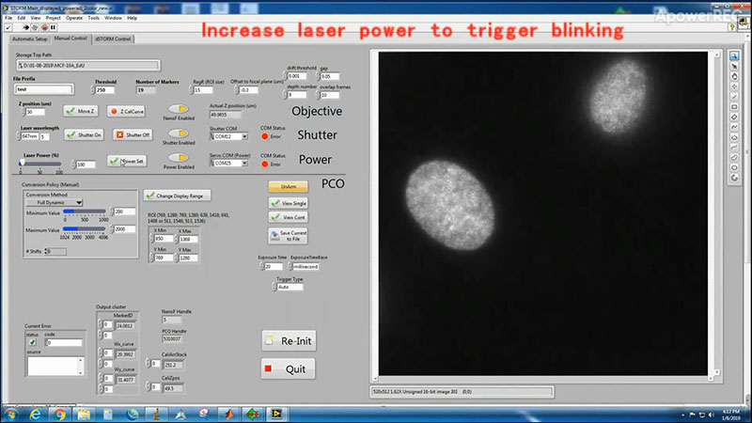Select the arrow pointer tool in image palette

pos(734,66)
